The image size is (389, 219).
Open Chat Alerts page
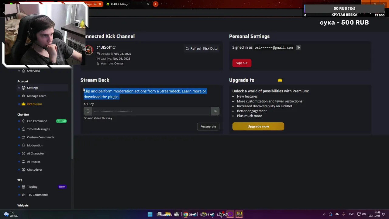35,170
